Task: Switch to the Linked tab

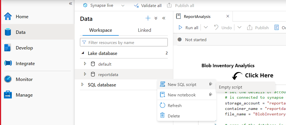Action: click(x=144, y=30)
